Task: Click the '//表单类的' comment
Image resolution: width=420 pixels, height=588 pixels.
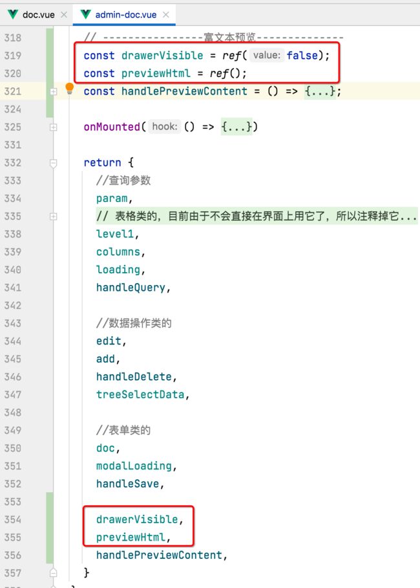Action: coord(123,430)
